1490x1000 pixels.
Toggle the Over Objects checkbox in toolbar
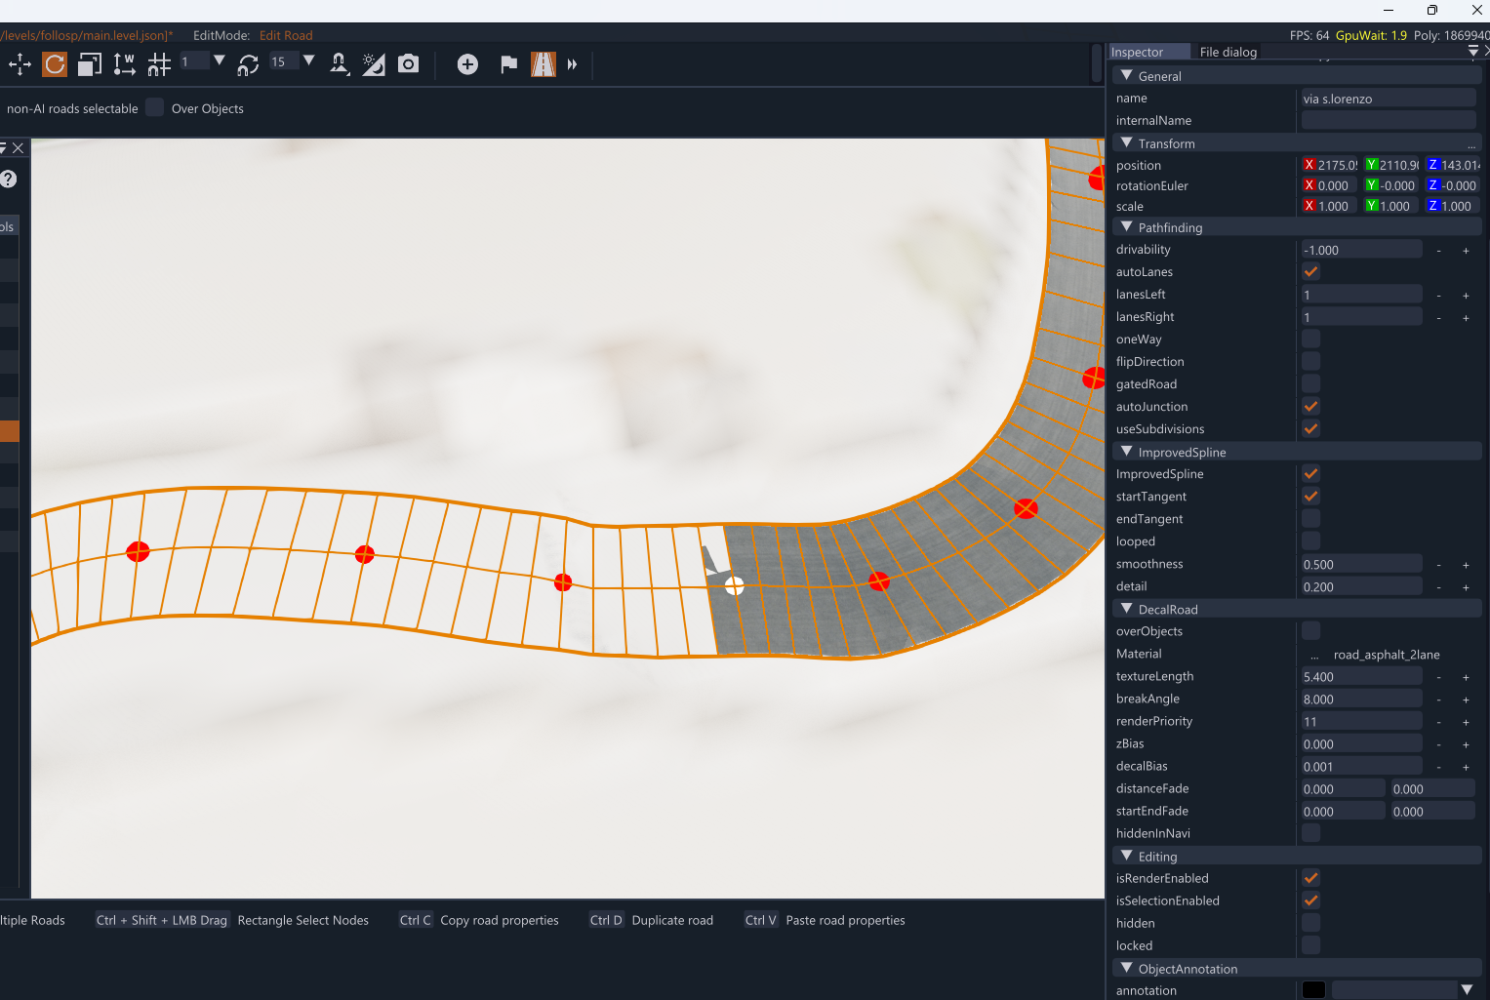(x=155, y=108)
